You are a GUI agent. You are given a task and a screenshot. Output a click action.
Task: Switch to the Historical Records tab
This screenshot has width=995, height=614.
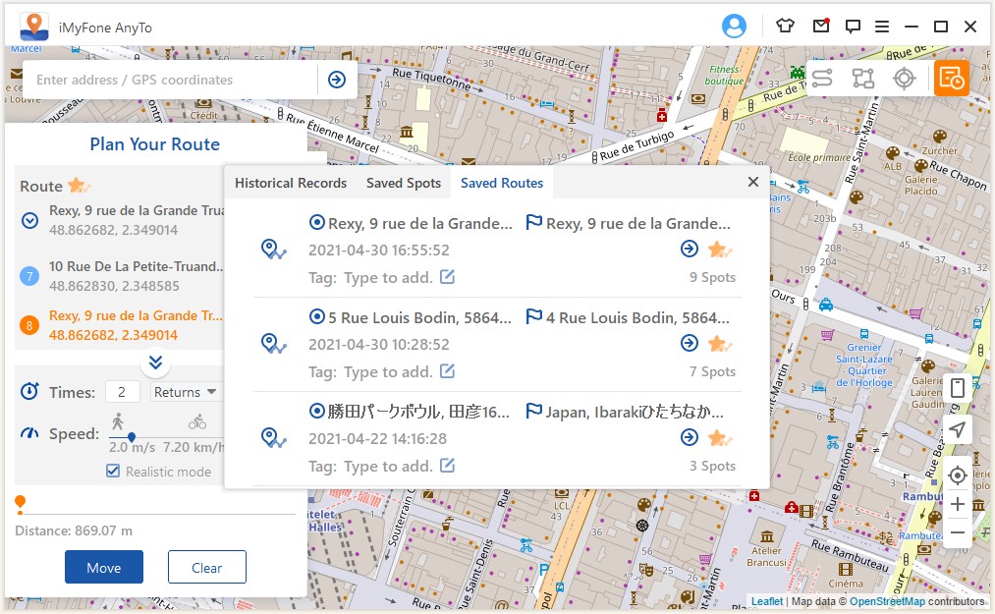[291, 183]
